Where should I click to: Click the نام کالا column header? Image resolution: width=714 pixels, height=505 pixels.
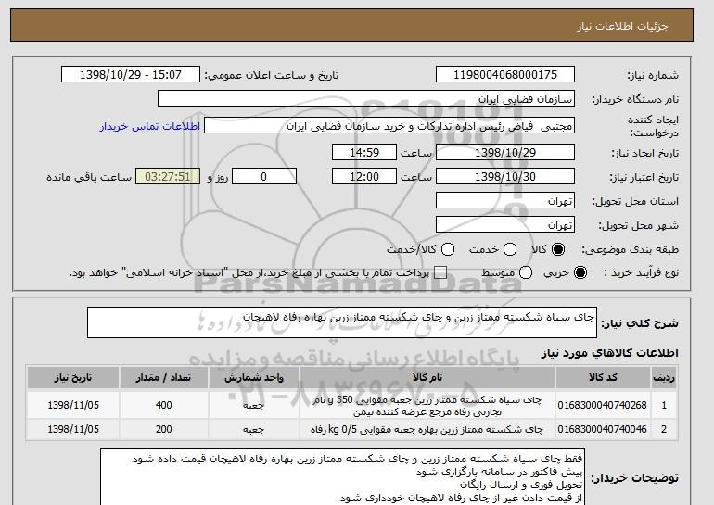427,378
